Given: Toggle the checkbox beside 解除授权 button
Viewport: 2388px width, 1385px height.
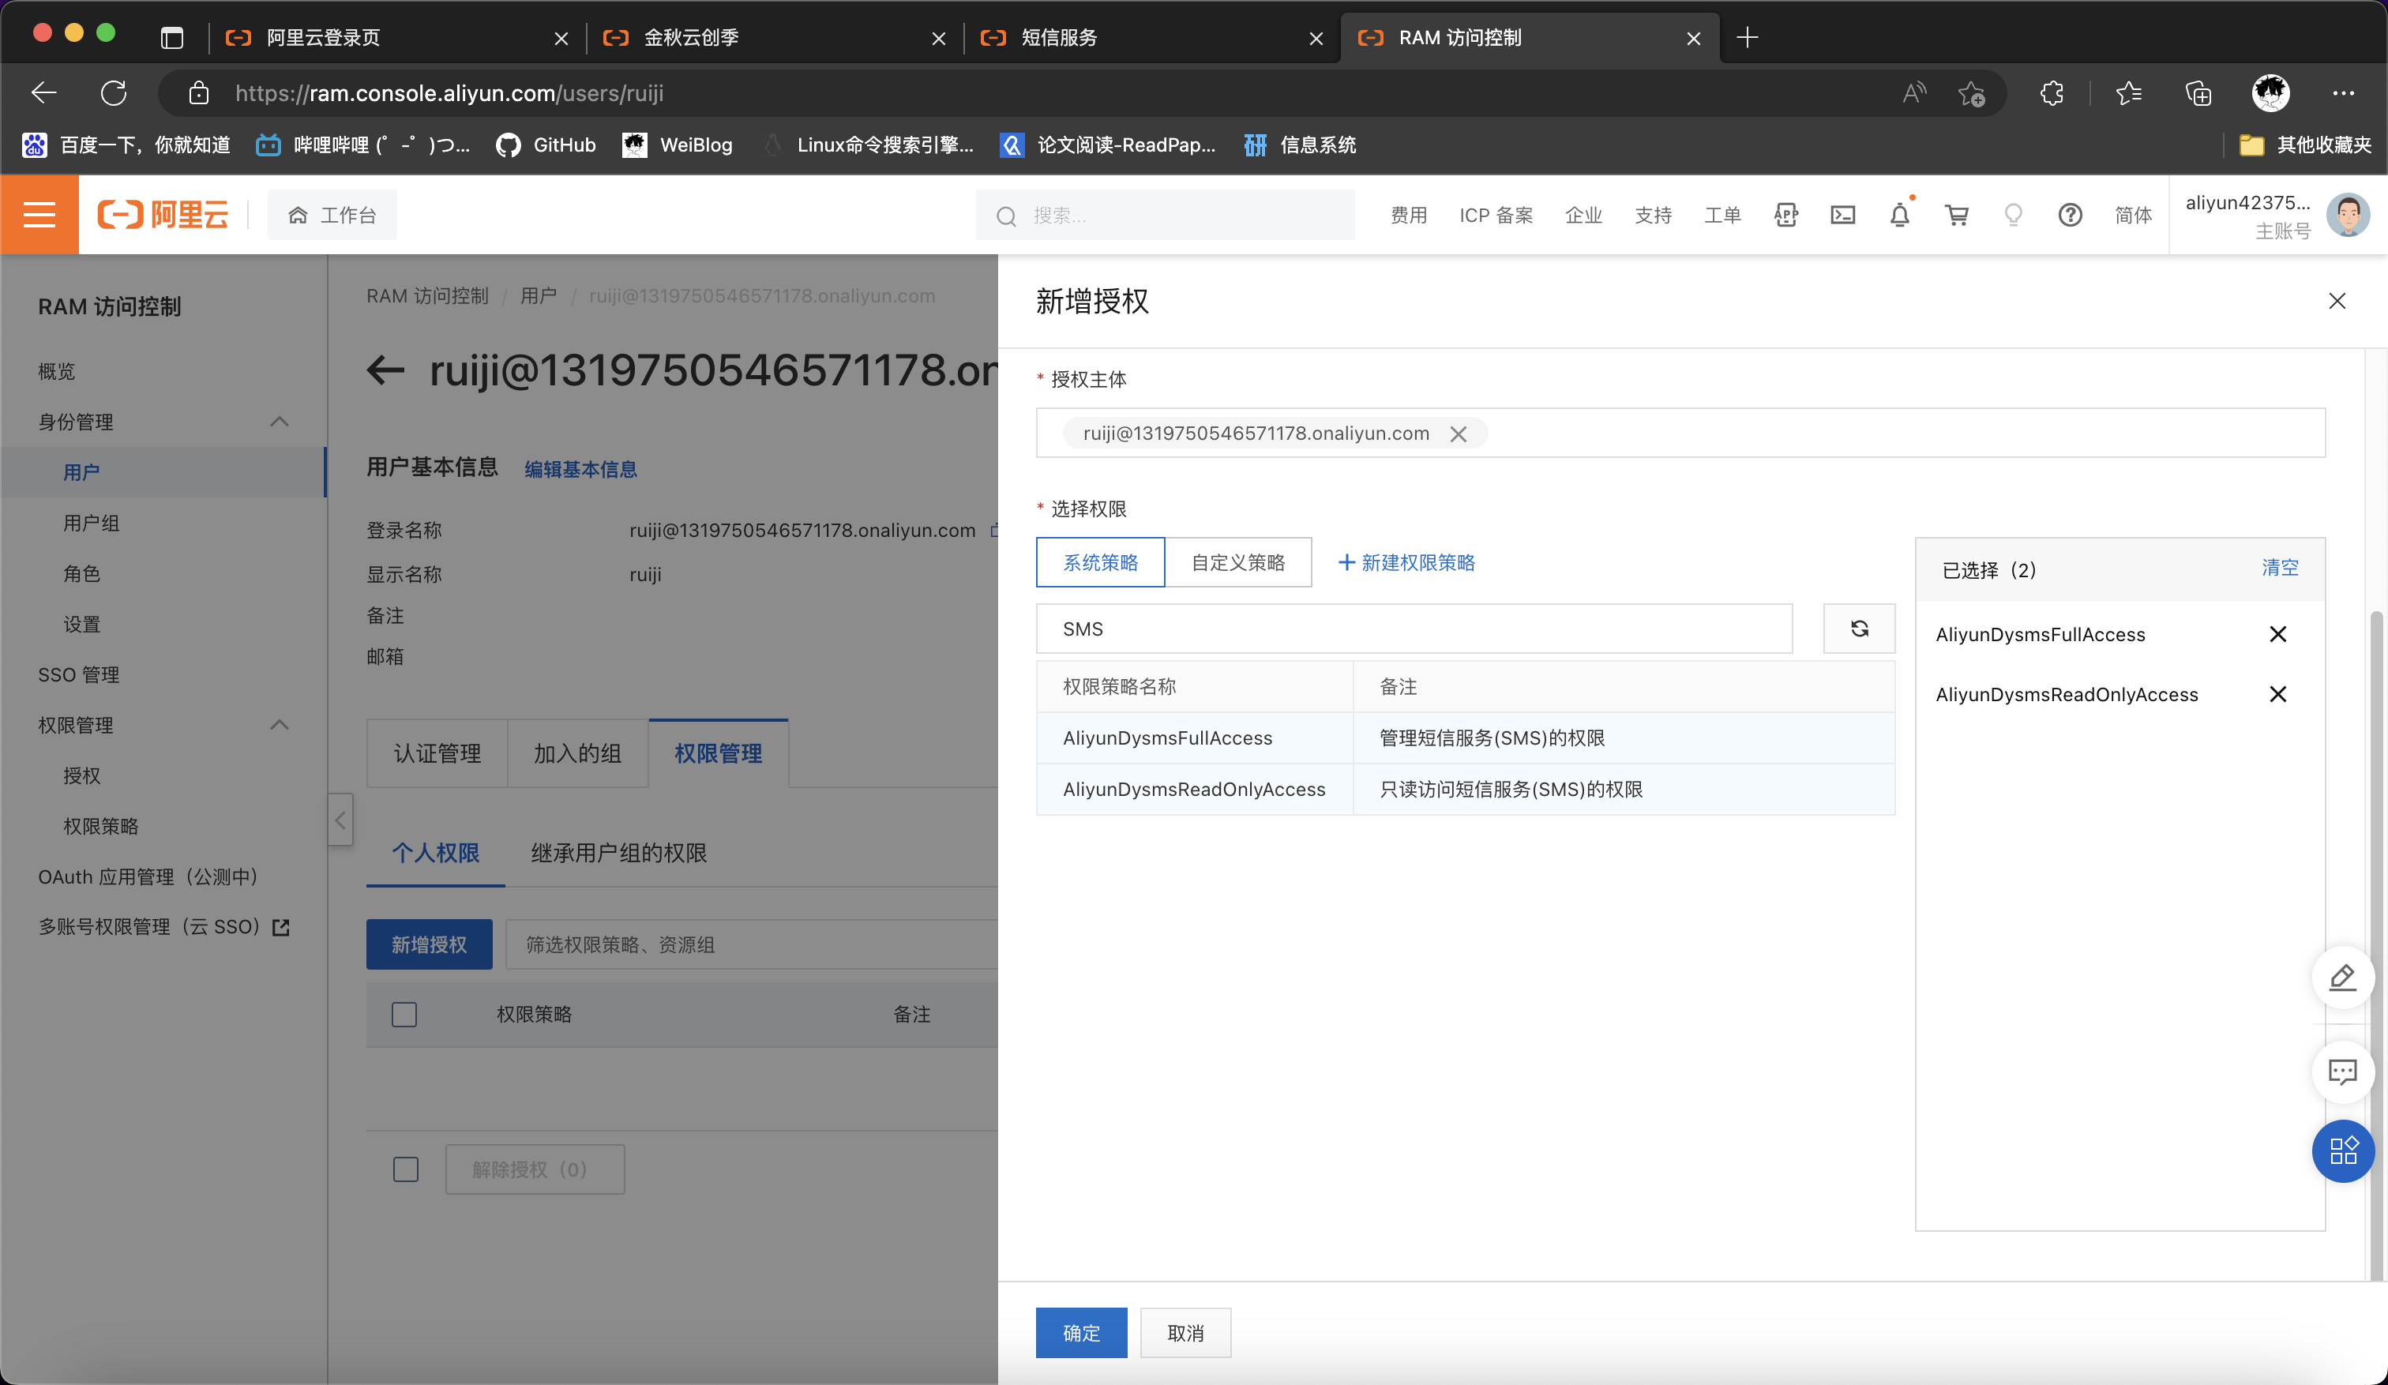Looking at the screenshot, I should pyautogui.click(x=406, y=1169).
